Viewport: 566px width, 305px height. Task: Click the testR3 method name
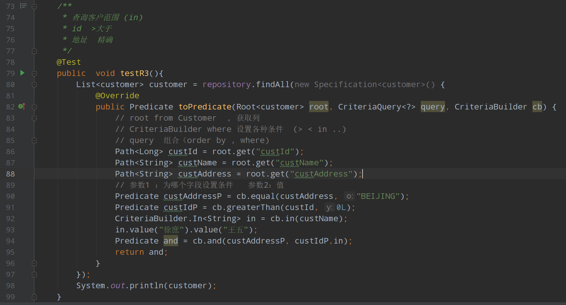[134, 73]
